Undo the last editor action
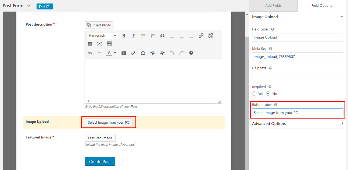This screenshot has width=348, height=170. point(172,53)
